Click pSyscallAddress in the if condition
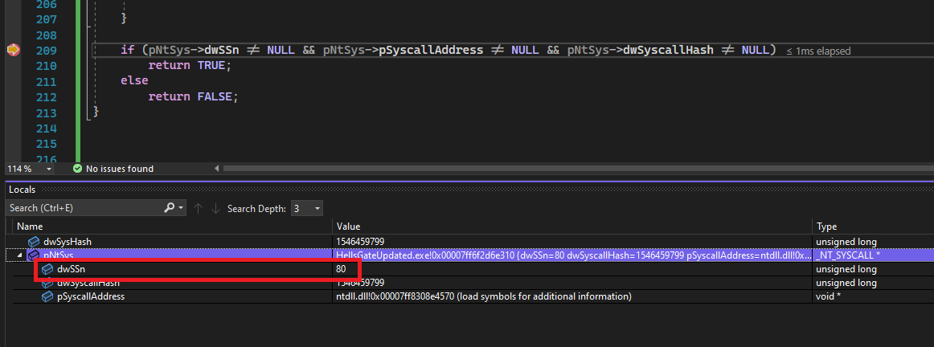934x347 pixels. point(432,50)
